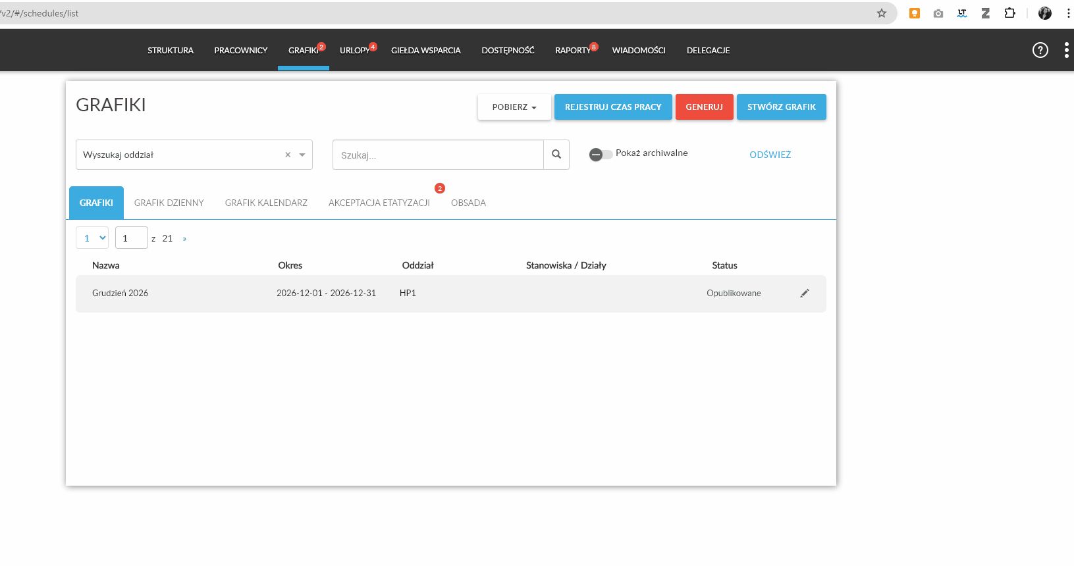Open the POBIERZ dropdown menu
Viewport: 1074px width, 566px height.
tap(514, 107)
